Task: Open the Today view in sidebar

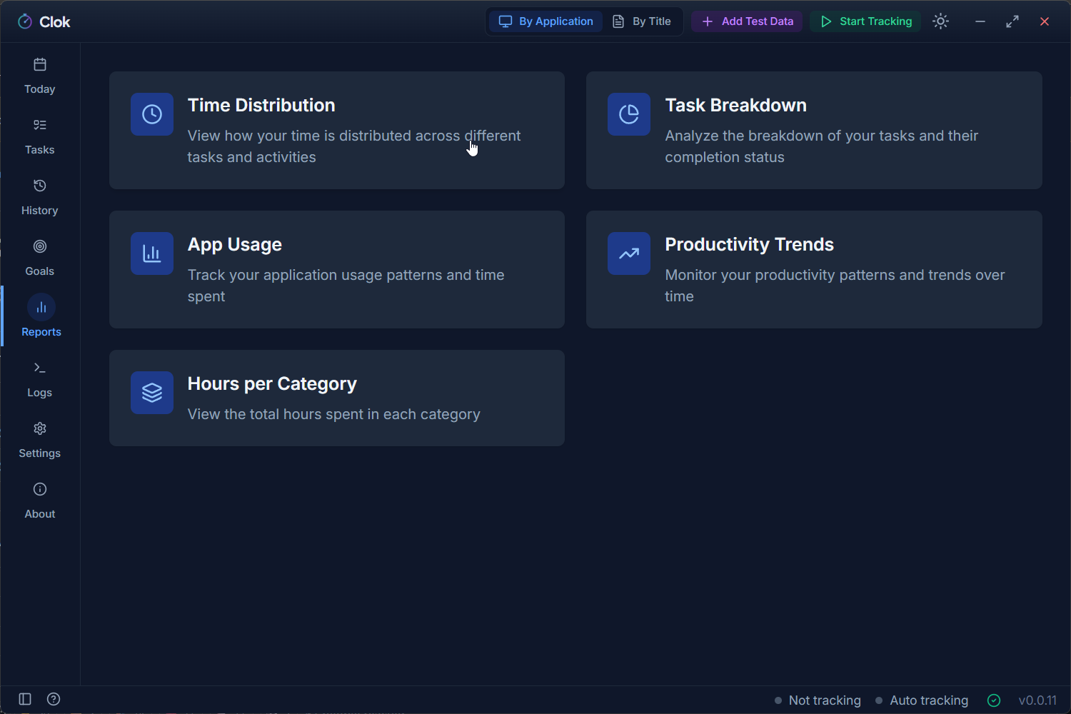Action: [40, 75]
